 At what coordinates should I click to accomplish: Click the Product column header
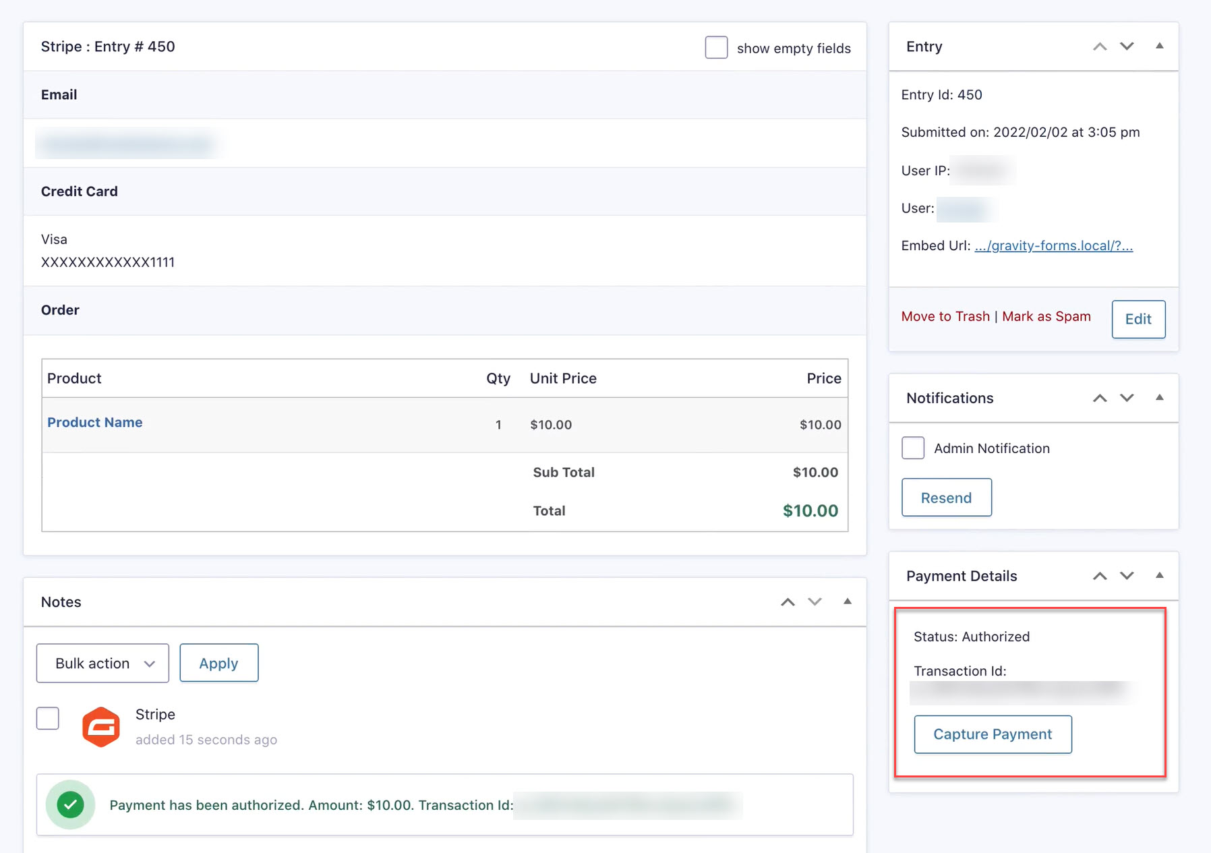click(x=74, y=378)
